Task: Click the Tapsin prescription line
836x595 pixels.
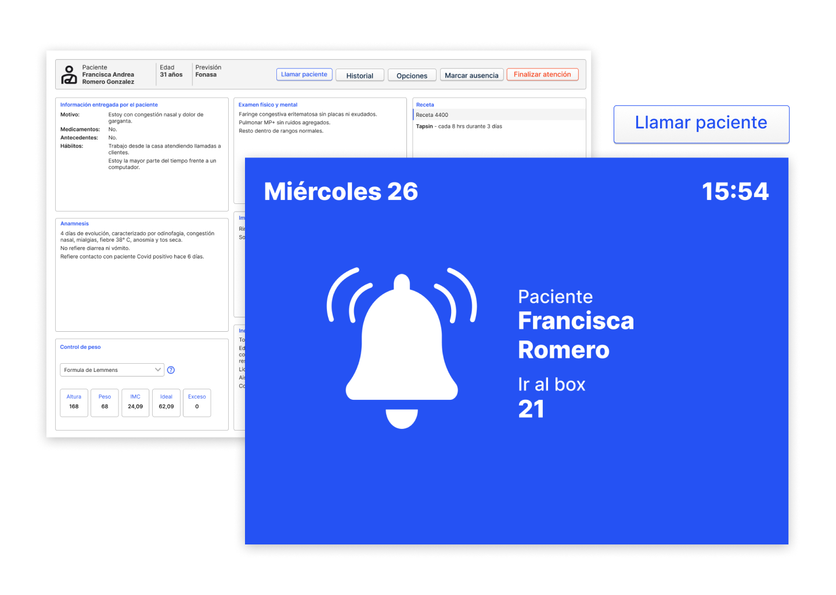Action: point(459,126)
